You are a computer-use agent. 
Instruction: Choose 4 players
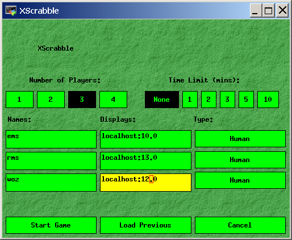point(113,100)
